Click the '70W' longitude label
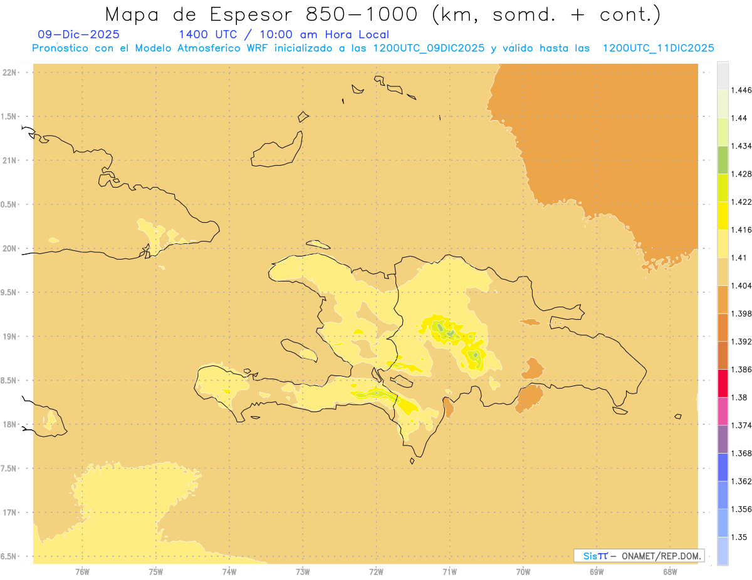 point(523,572)
